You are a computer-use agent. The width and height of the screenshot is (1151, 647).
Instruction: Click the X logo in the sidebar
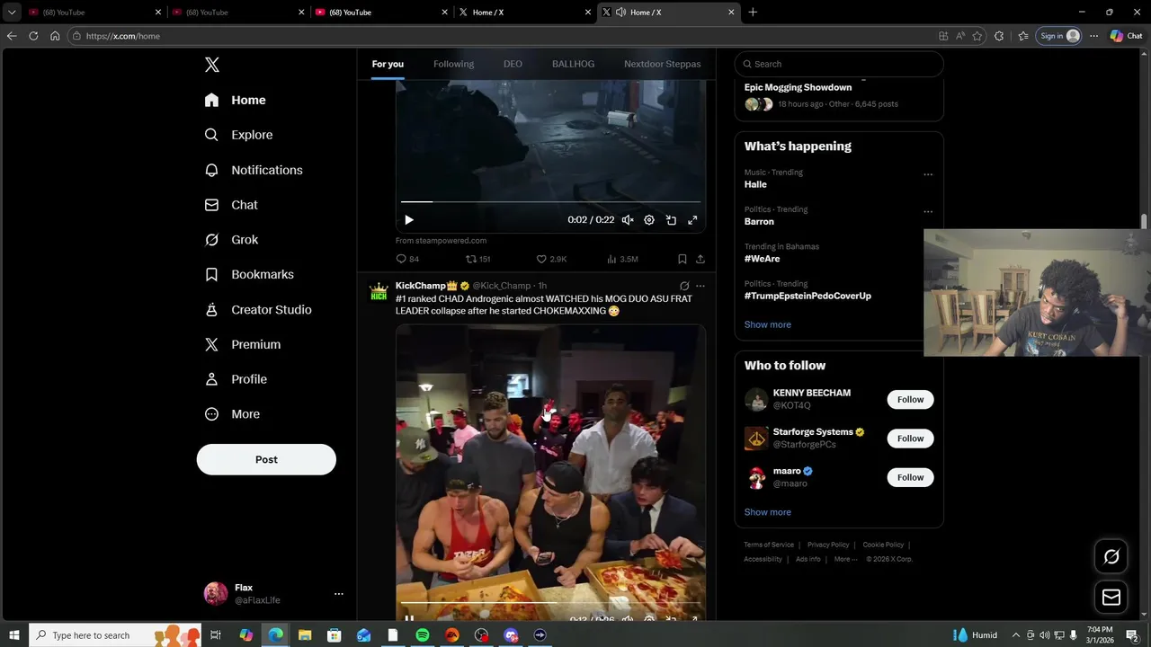[x=212, y=65]
